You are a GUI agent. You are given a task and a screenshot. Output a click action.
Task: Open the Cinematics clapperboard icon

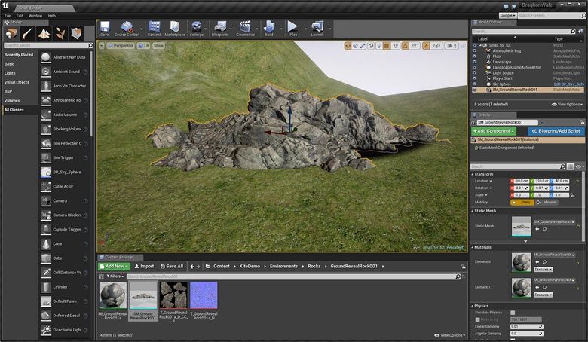[x=245, y=29]
